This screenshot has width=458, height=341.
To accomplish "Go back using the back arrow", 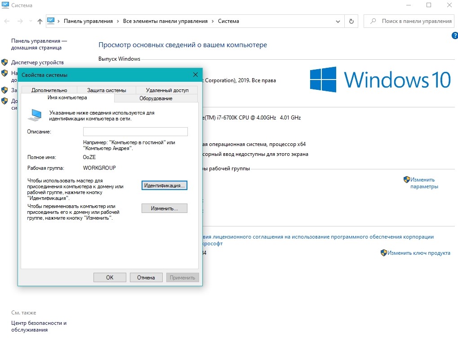I will [7, 21].
